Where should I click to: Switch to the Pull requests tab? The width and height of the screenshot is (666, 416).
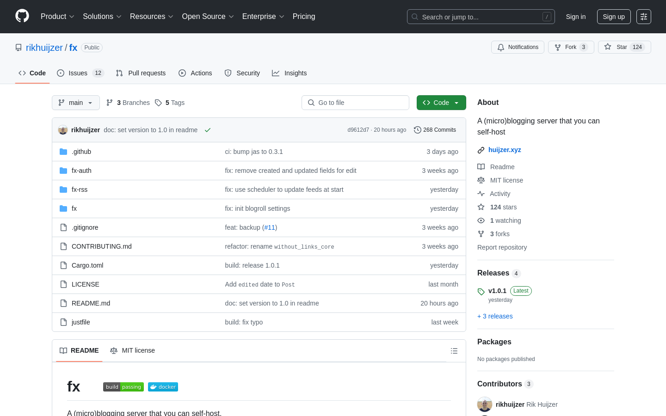coord(141,73)
